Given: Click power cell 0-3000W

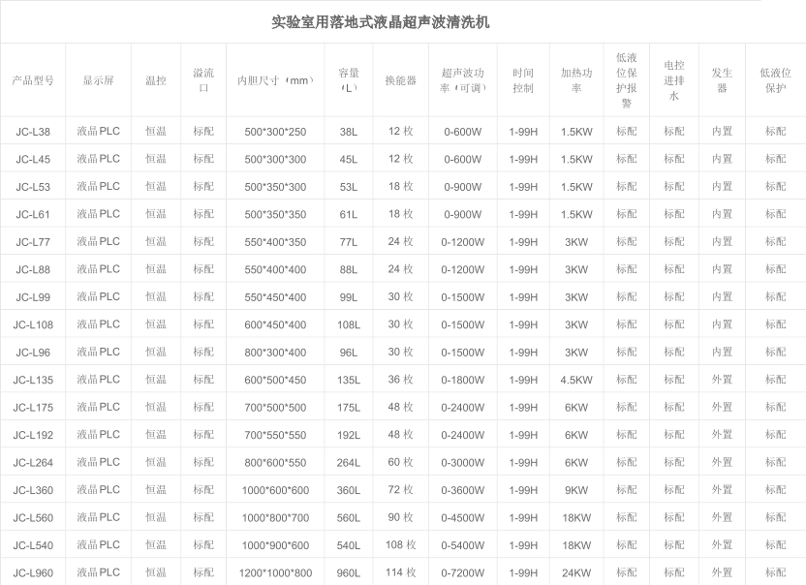Looking at the screenshot, I should click(x=463, y=463).
